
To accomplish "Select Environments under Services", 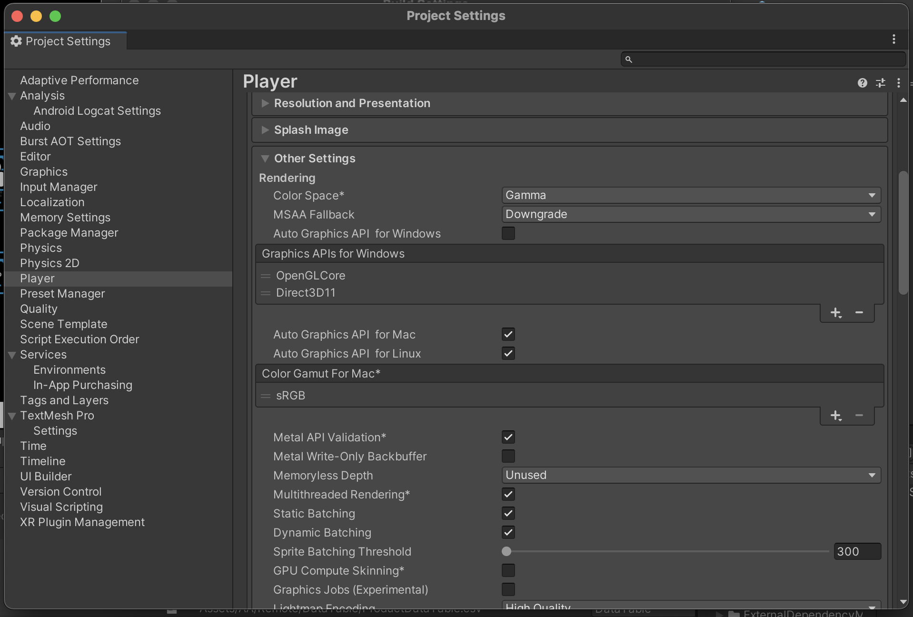I will click(69, 370).
